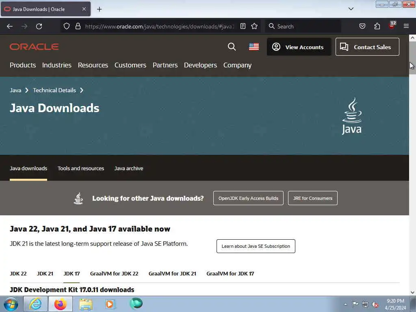Open the Developers menu
This screenshot has width=416, height=312.
[x=200, y=65]
